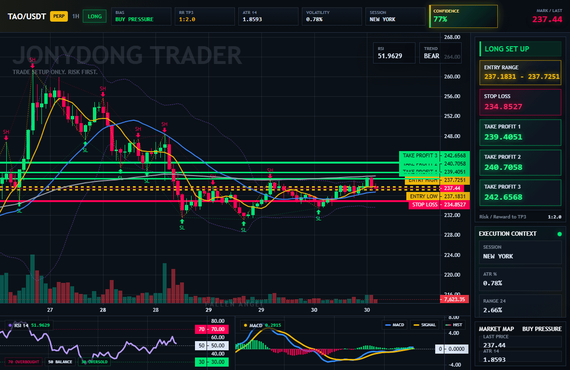This screenshot has width=570, height=370.
Task: Click the Buy Pressure label in Market Map
Action: 542,329
